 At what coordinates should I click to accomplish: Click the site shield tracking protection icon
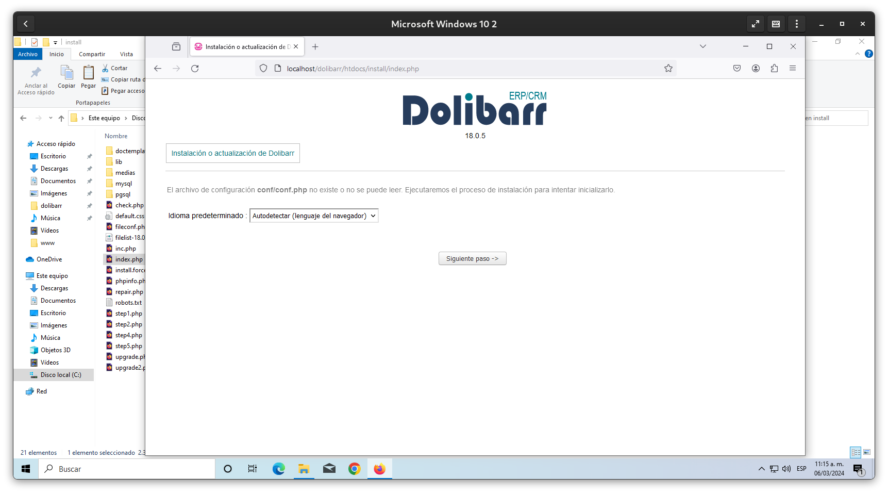tap(263, 69)
